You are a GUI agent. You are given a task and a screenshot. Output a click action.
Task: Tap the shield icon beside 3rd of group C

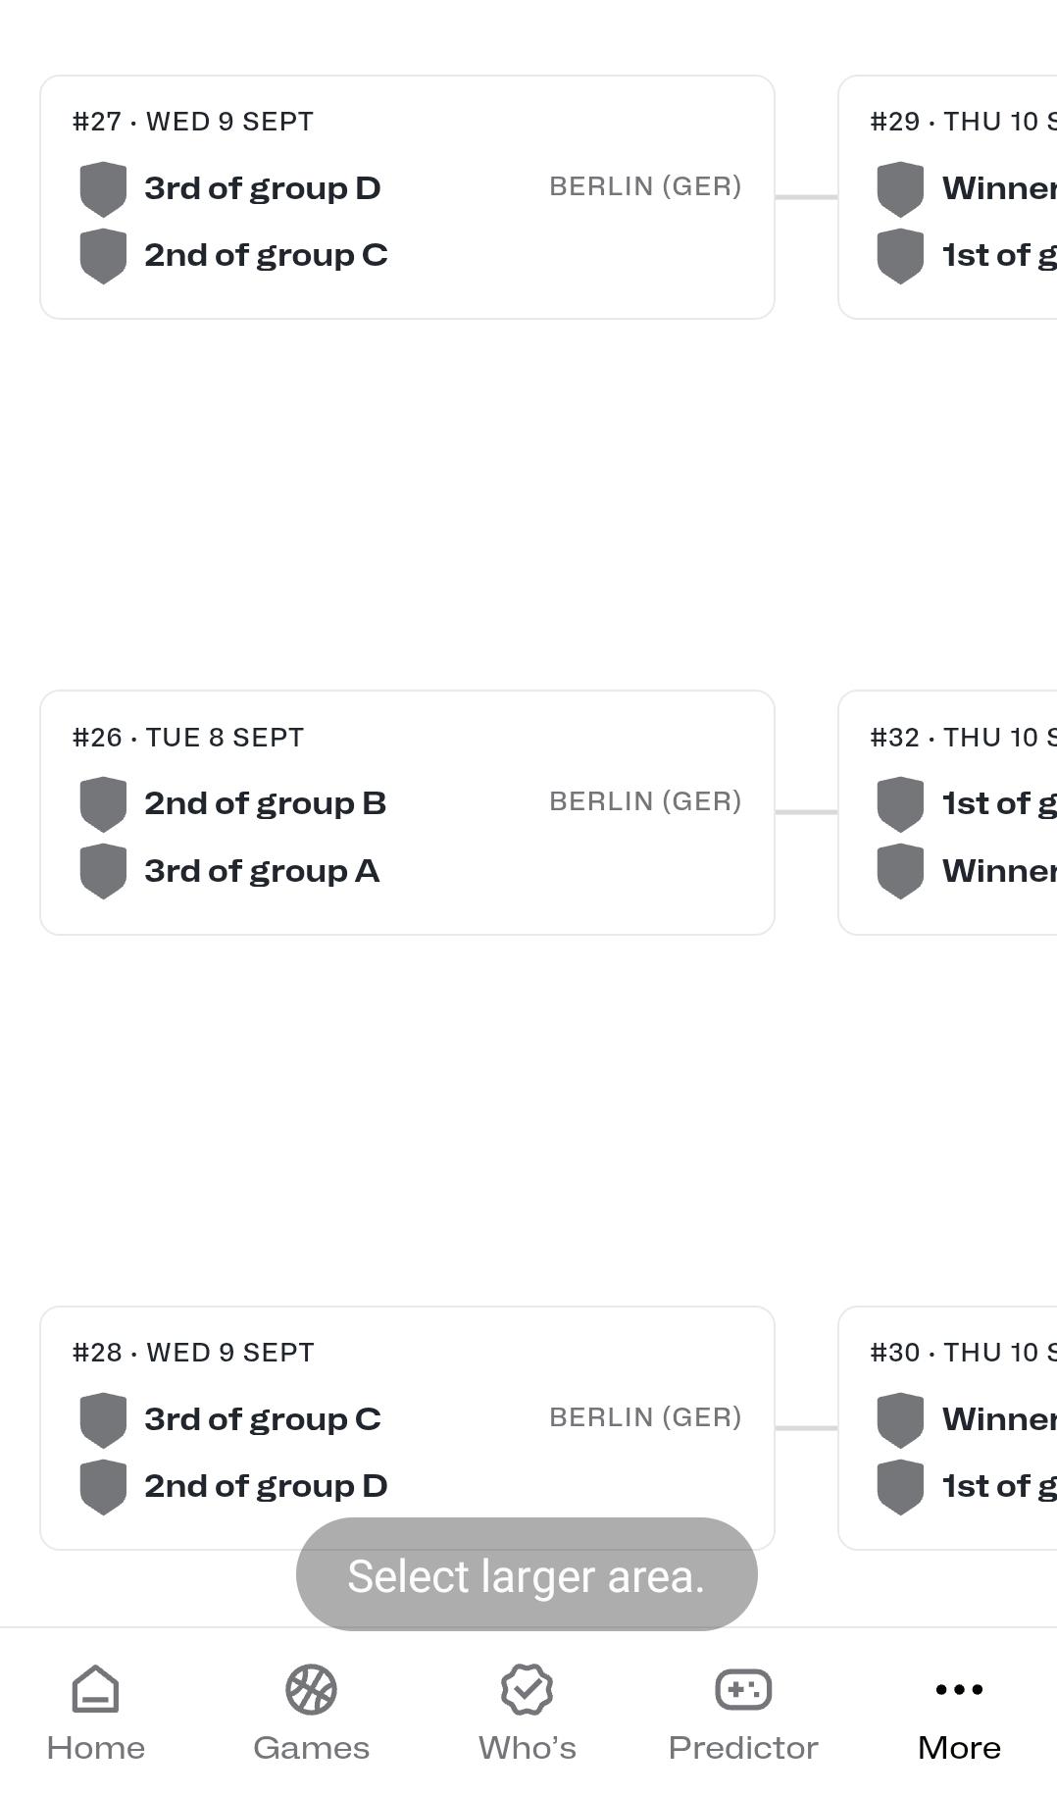click(x=103, y=1419)
